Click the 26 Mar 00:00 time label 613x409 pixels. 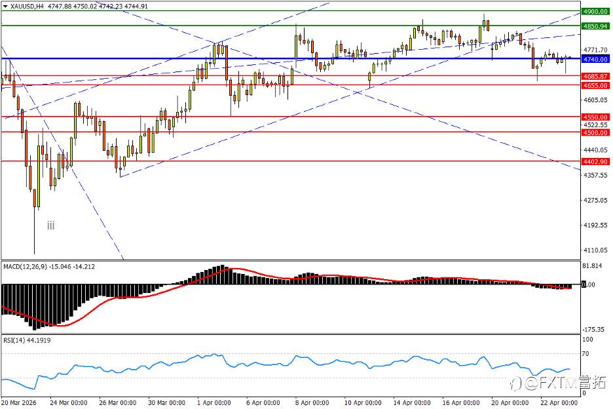[118, 402]
